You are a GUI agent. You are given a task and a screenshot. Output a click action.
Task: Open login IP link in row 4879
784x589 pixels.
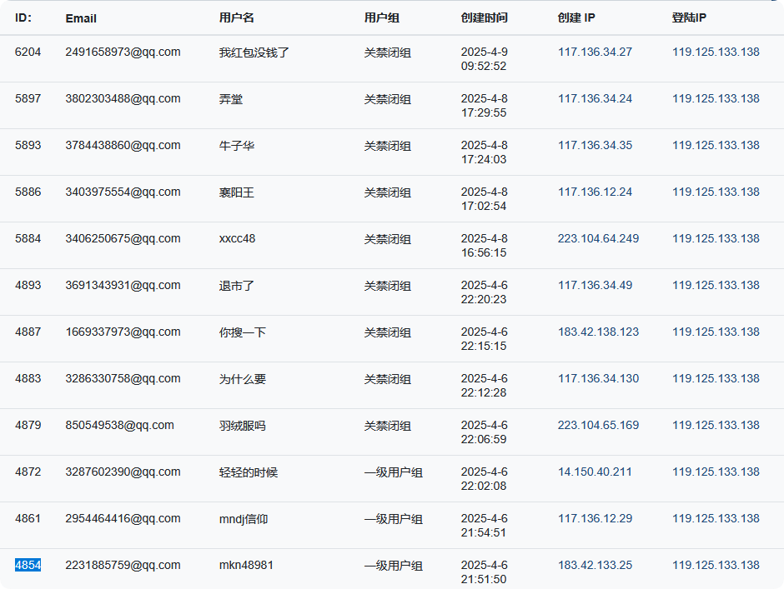point(716,425)
